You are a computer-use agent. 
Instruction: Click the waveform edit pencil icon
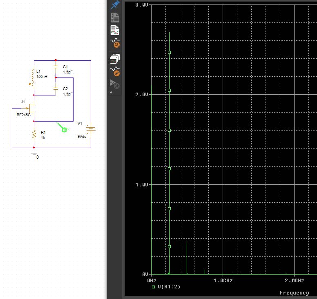pyautogui.click(x=115, y=71)
